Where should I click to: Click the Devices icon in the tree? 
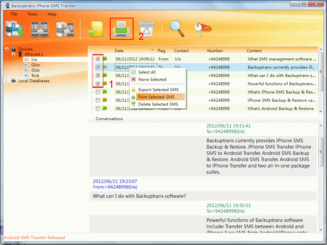coord(14,49)
